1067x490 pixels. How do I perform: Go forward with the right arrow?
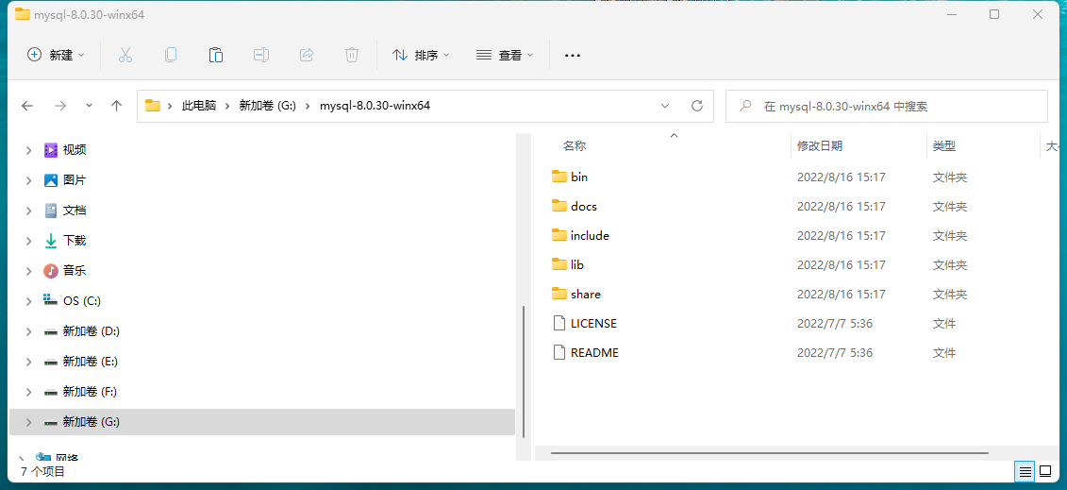coord(60,106)
